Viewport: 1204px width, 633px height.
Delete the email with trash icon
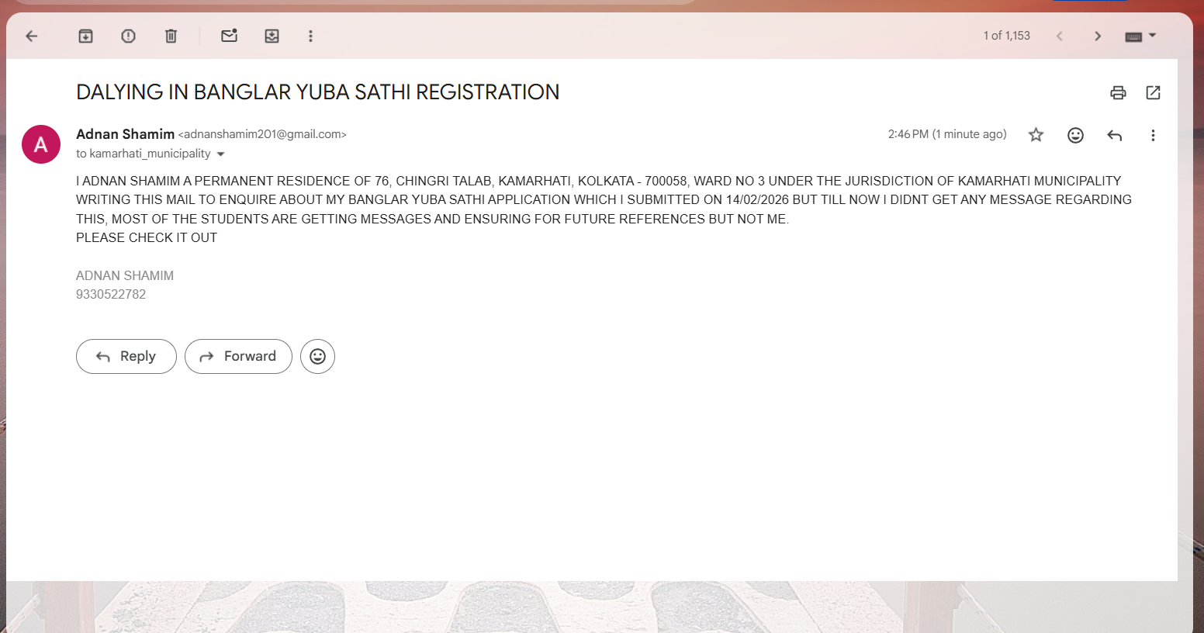(171, 36)
